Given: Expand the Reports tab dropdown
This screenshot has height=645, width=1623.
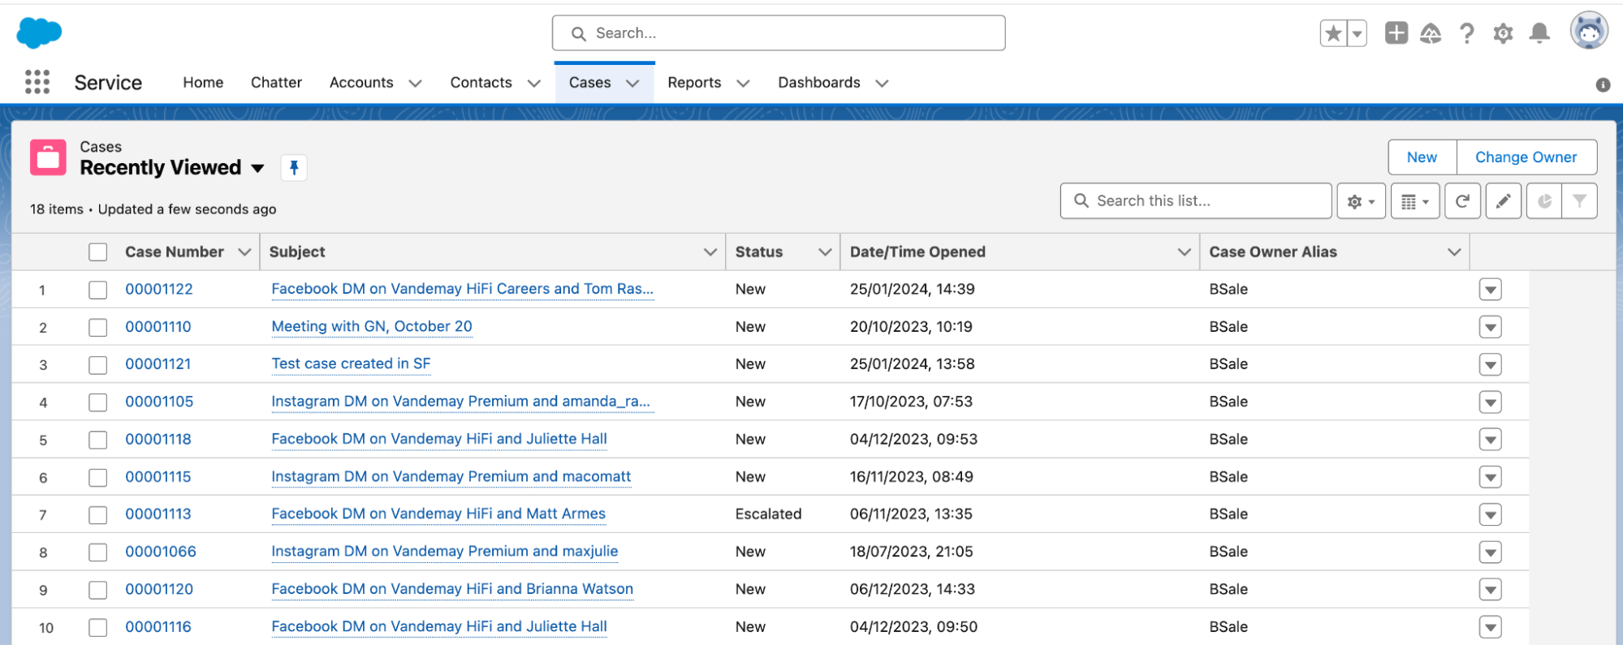Looking at the screenshot, I should [743, 84].
